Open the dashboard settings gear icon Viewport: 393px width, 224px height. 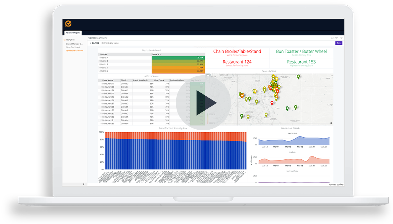pyautogui.click(x=342, y=38)
